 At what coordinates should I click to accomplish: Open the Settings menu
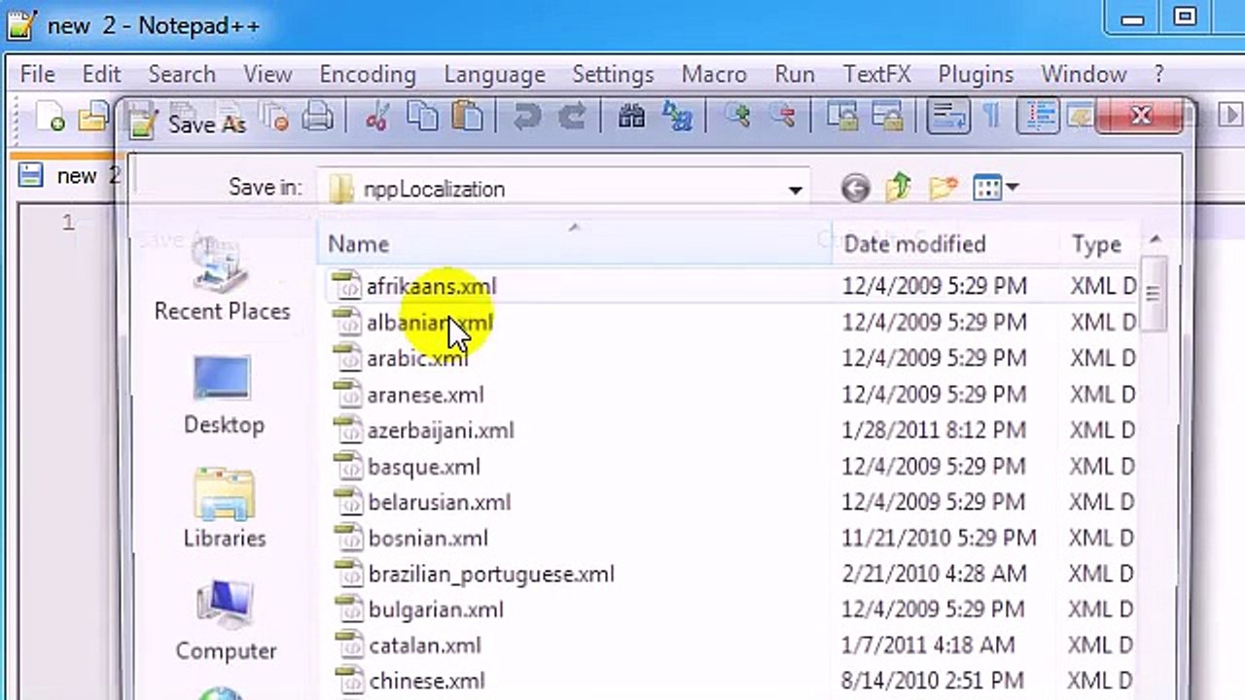[613, 74]
